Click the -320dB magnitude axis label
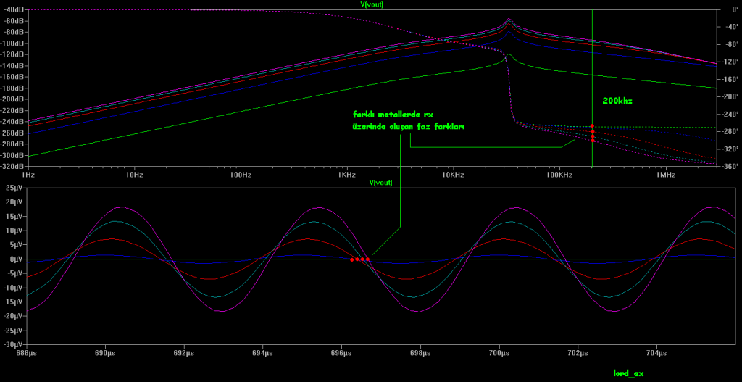Screen dimensions: 742x382 [x=13, y=167]
